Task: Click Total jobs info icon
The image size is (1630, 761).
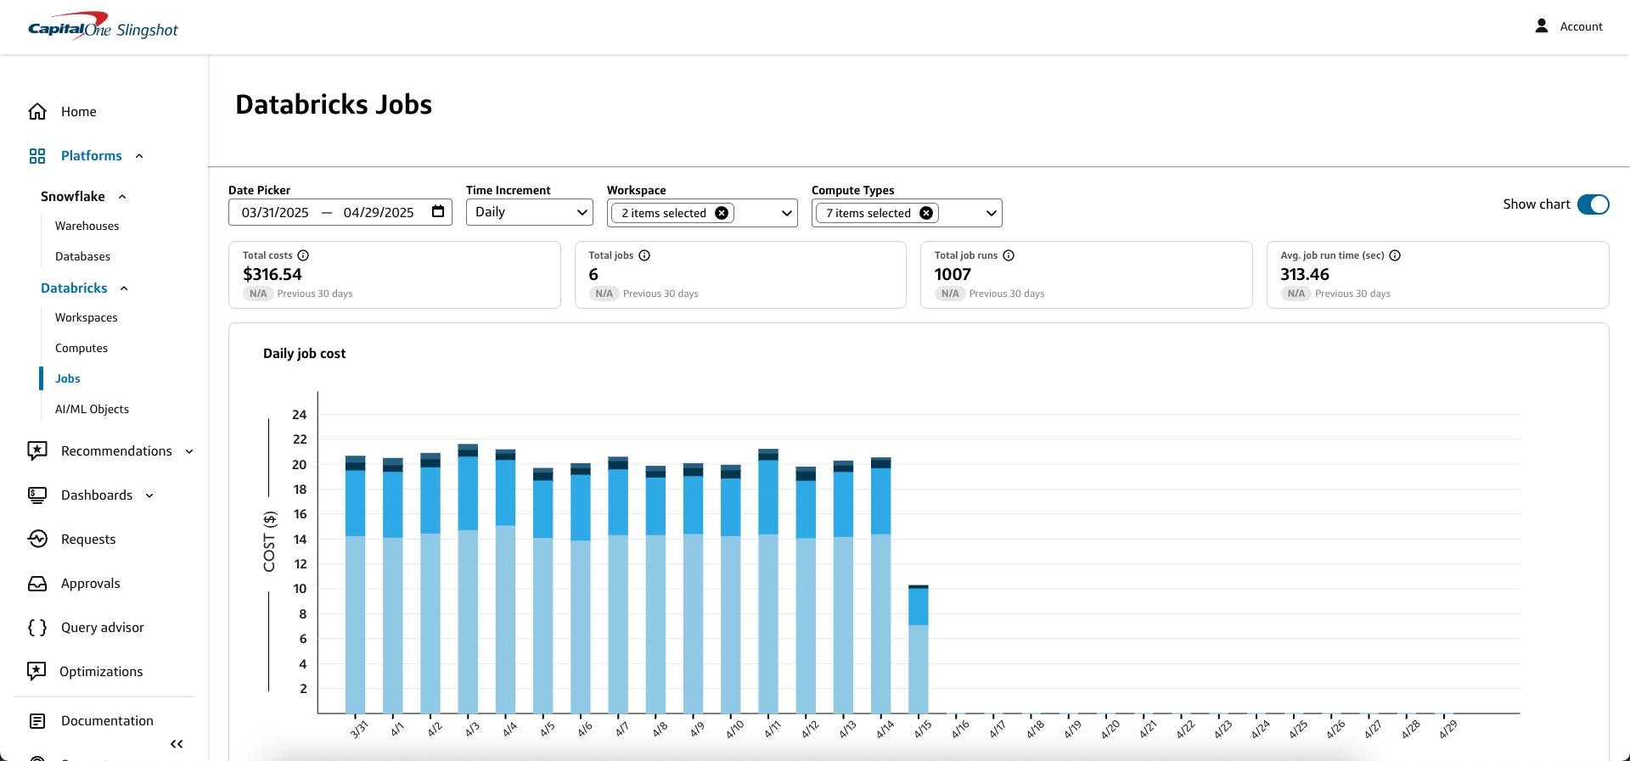Action: (644, 255)
